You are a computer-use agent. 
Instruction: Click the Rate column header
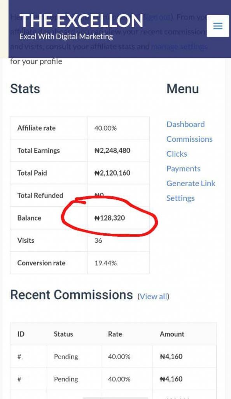click(115, 334)
